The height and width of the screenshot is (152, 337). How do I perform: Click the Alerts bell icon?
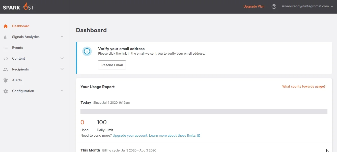[6, 80]
